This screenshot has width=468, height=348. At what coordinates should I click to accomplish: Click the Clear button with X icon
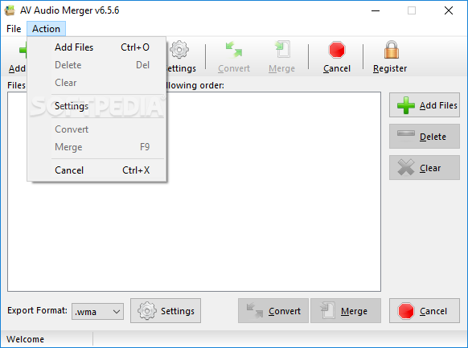pos(425,168)
